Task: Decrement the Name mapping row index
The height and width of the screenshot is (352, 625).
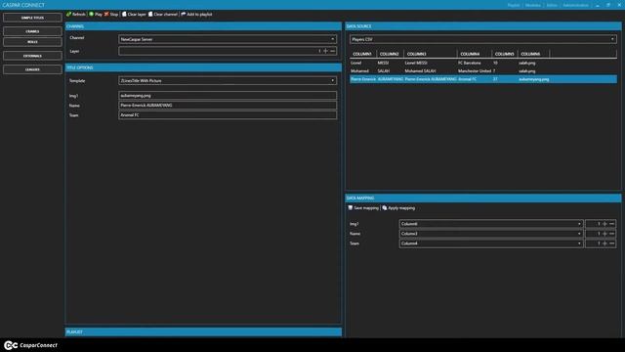Action: click(612, 234)
